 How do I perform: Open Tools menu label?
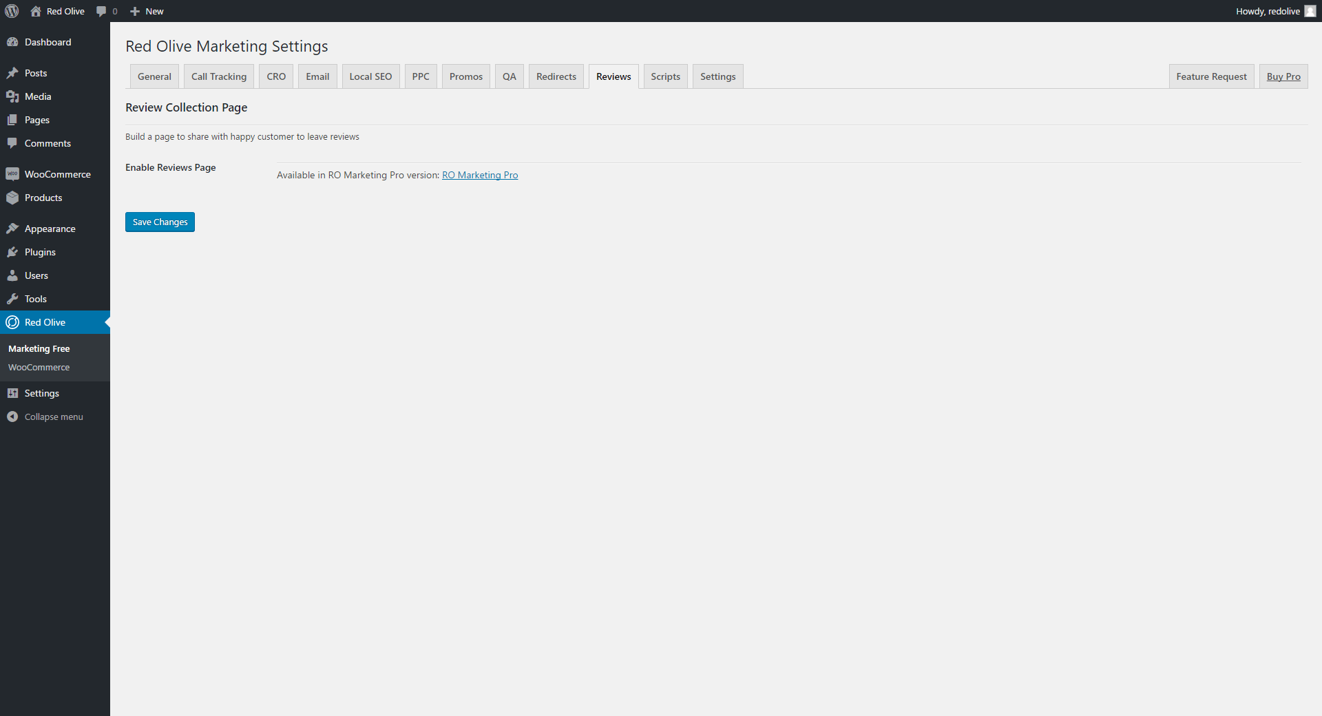[36, 299]
